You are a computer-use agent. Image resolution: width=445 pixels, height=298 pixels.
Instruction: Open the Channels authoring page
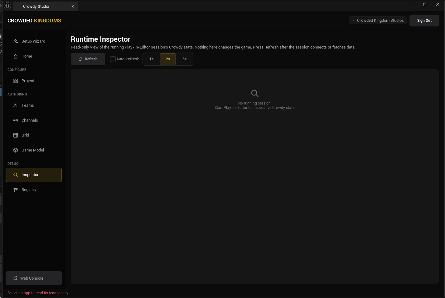(x=34, y=120)
